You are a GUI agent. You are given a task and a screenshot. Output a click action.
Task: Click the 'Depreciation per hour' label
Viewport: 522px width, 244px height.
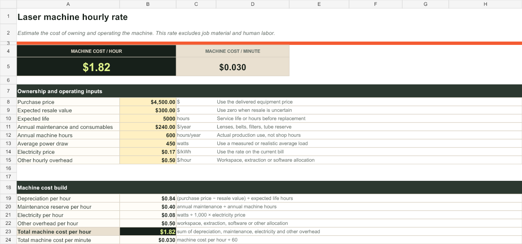click(x=68, y=198)
